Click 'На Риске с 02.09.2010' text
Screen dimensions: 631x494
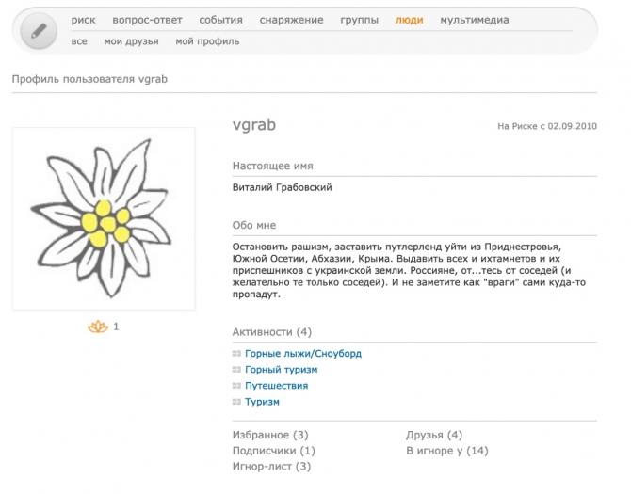pyautogui.click(x=547, y=126)
